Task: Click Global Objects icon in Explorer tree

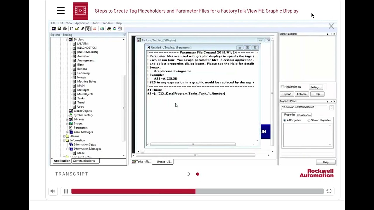Action: click(71, 111)
